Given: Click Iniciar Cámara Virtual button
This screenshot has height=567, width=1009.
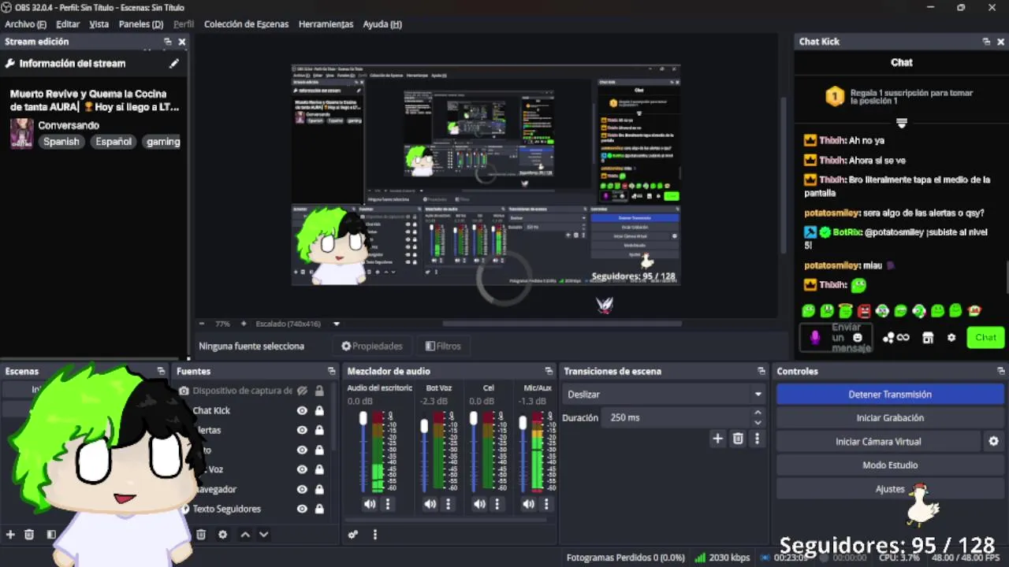Looking at the screenshot, I should point(878,442).
